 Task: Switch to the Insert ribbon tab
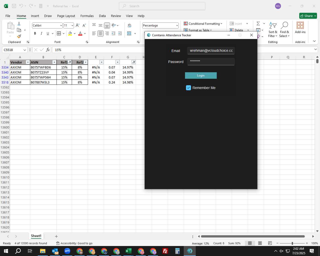pyautogui.click(x=35, y=16)
